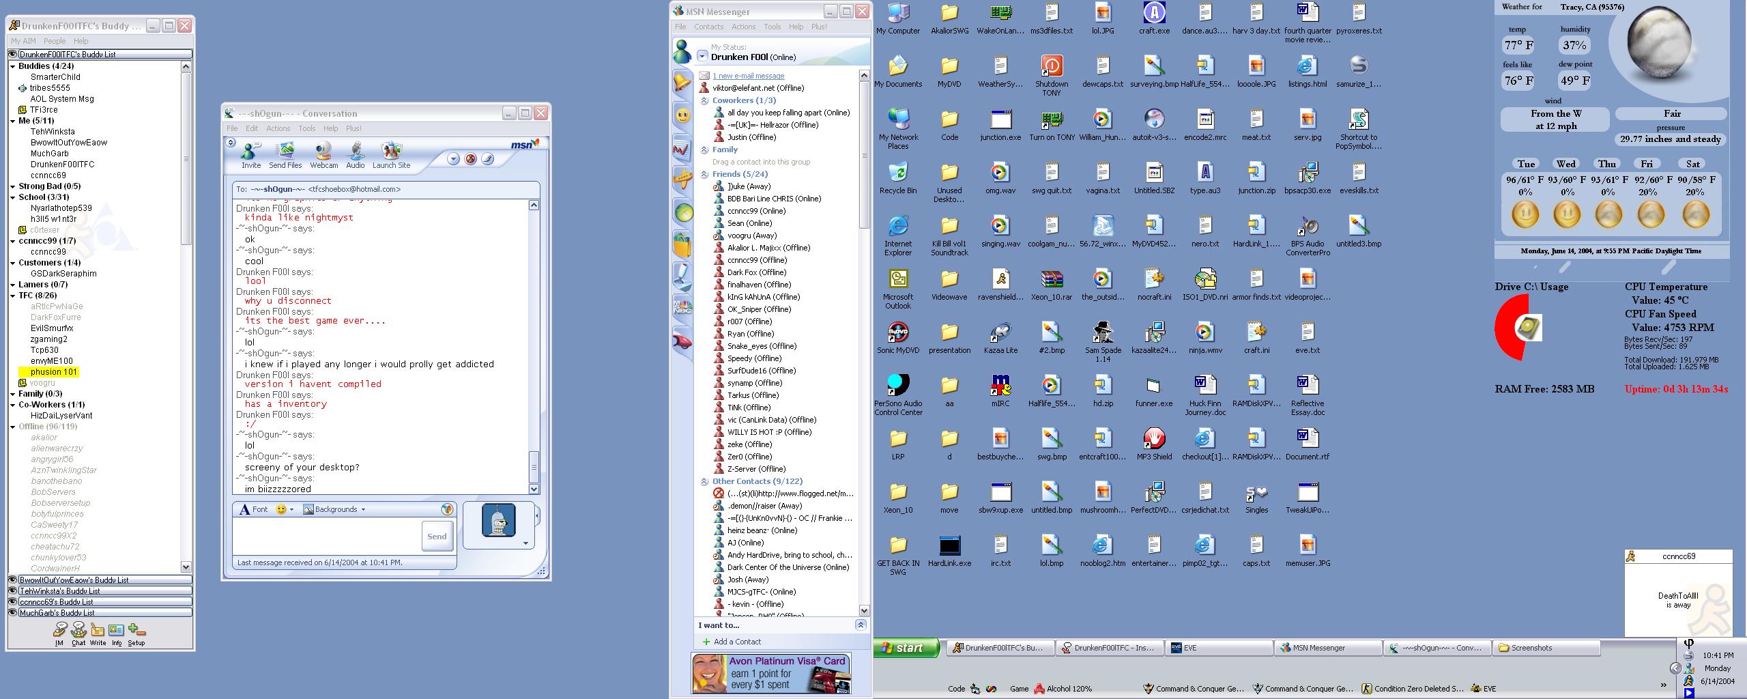Click the handwriting pen icon in conversation
The image size is (1747, 699).
click(x=487, y=159)
